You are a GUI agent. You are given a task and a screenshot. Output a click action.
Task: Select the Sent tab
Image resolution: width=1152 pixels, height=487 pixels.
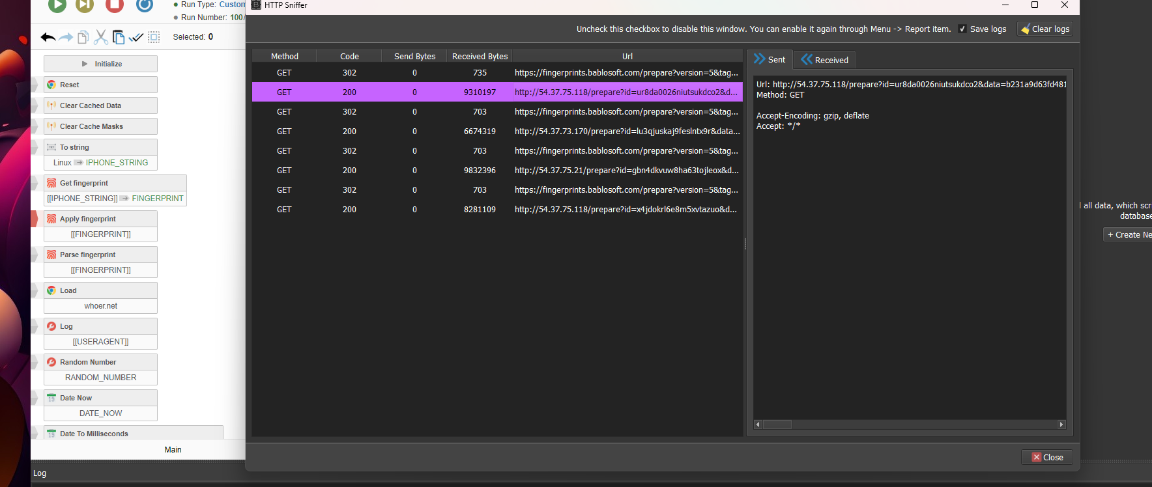[x=770, y=59]
